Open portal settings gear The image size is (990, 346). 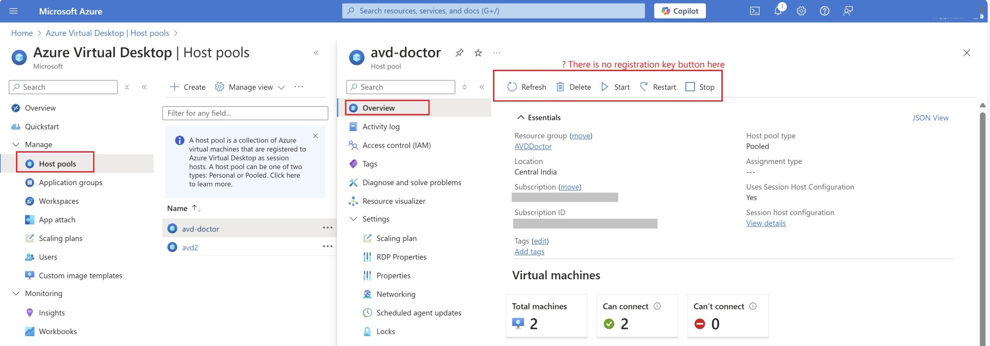(x=801, y=11)
